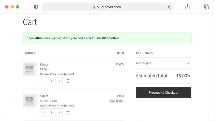Reload the page via refresh icon
Viewport: 215px width, 121px height.
pos(169,7)
